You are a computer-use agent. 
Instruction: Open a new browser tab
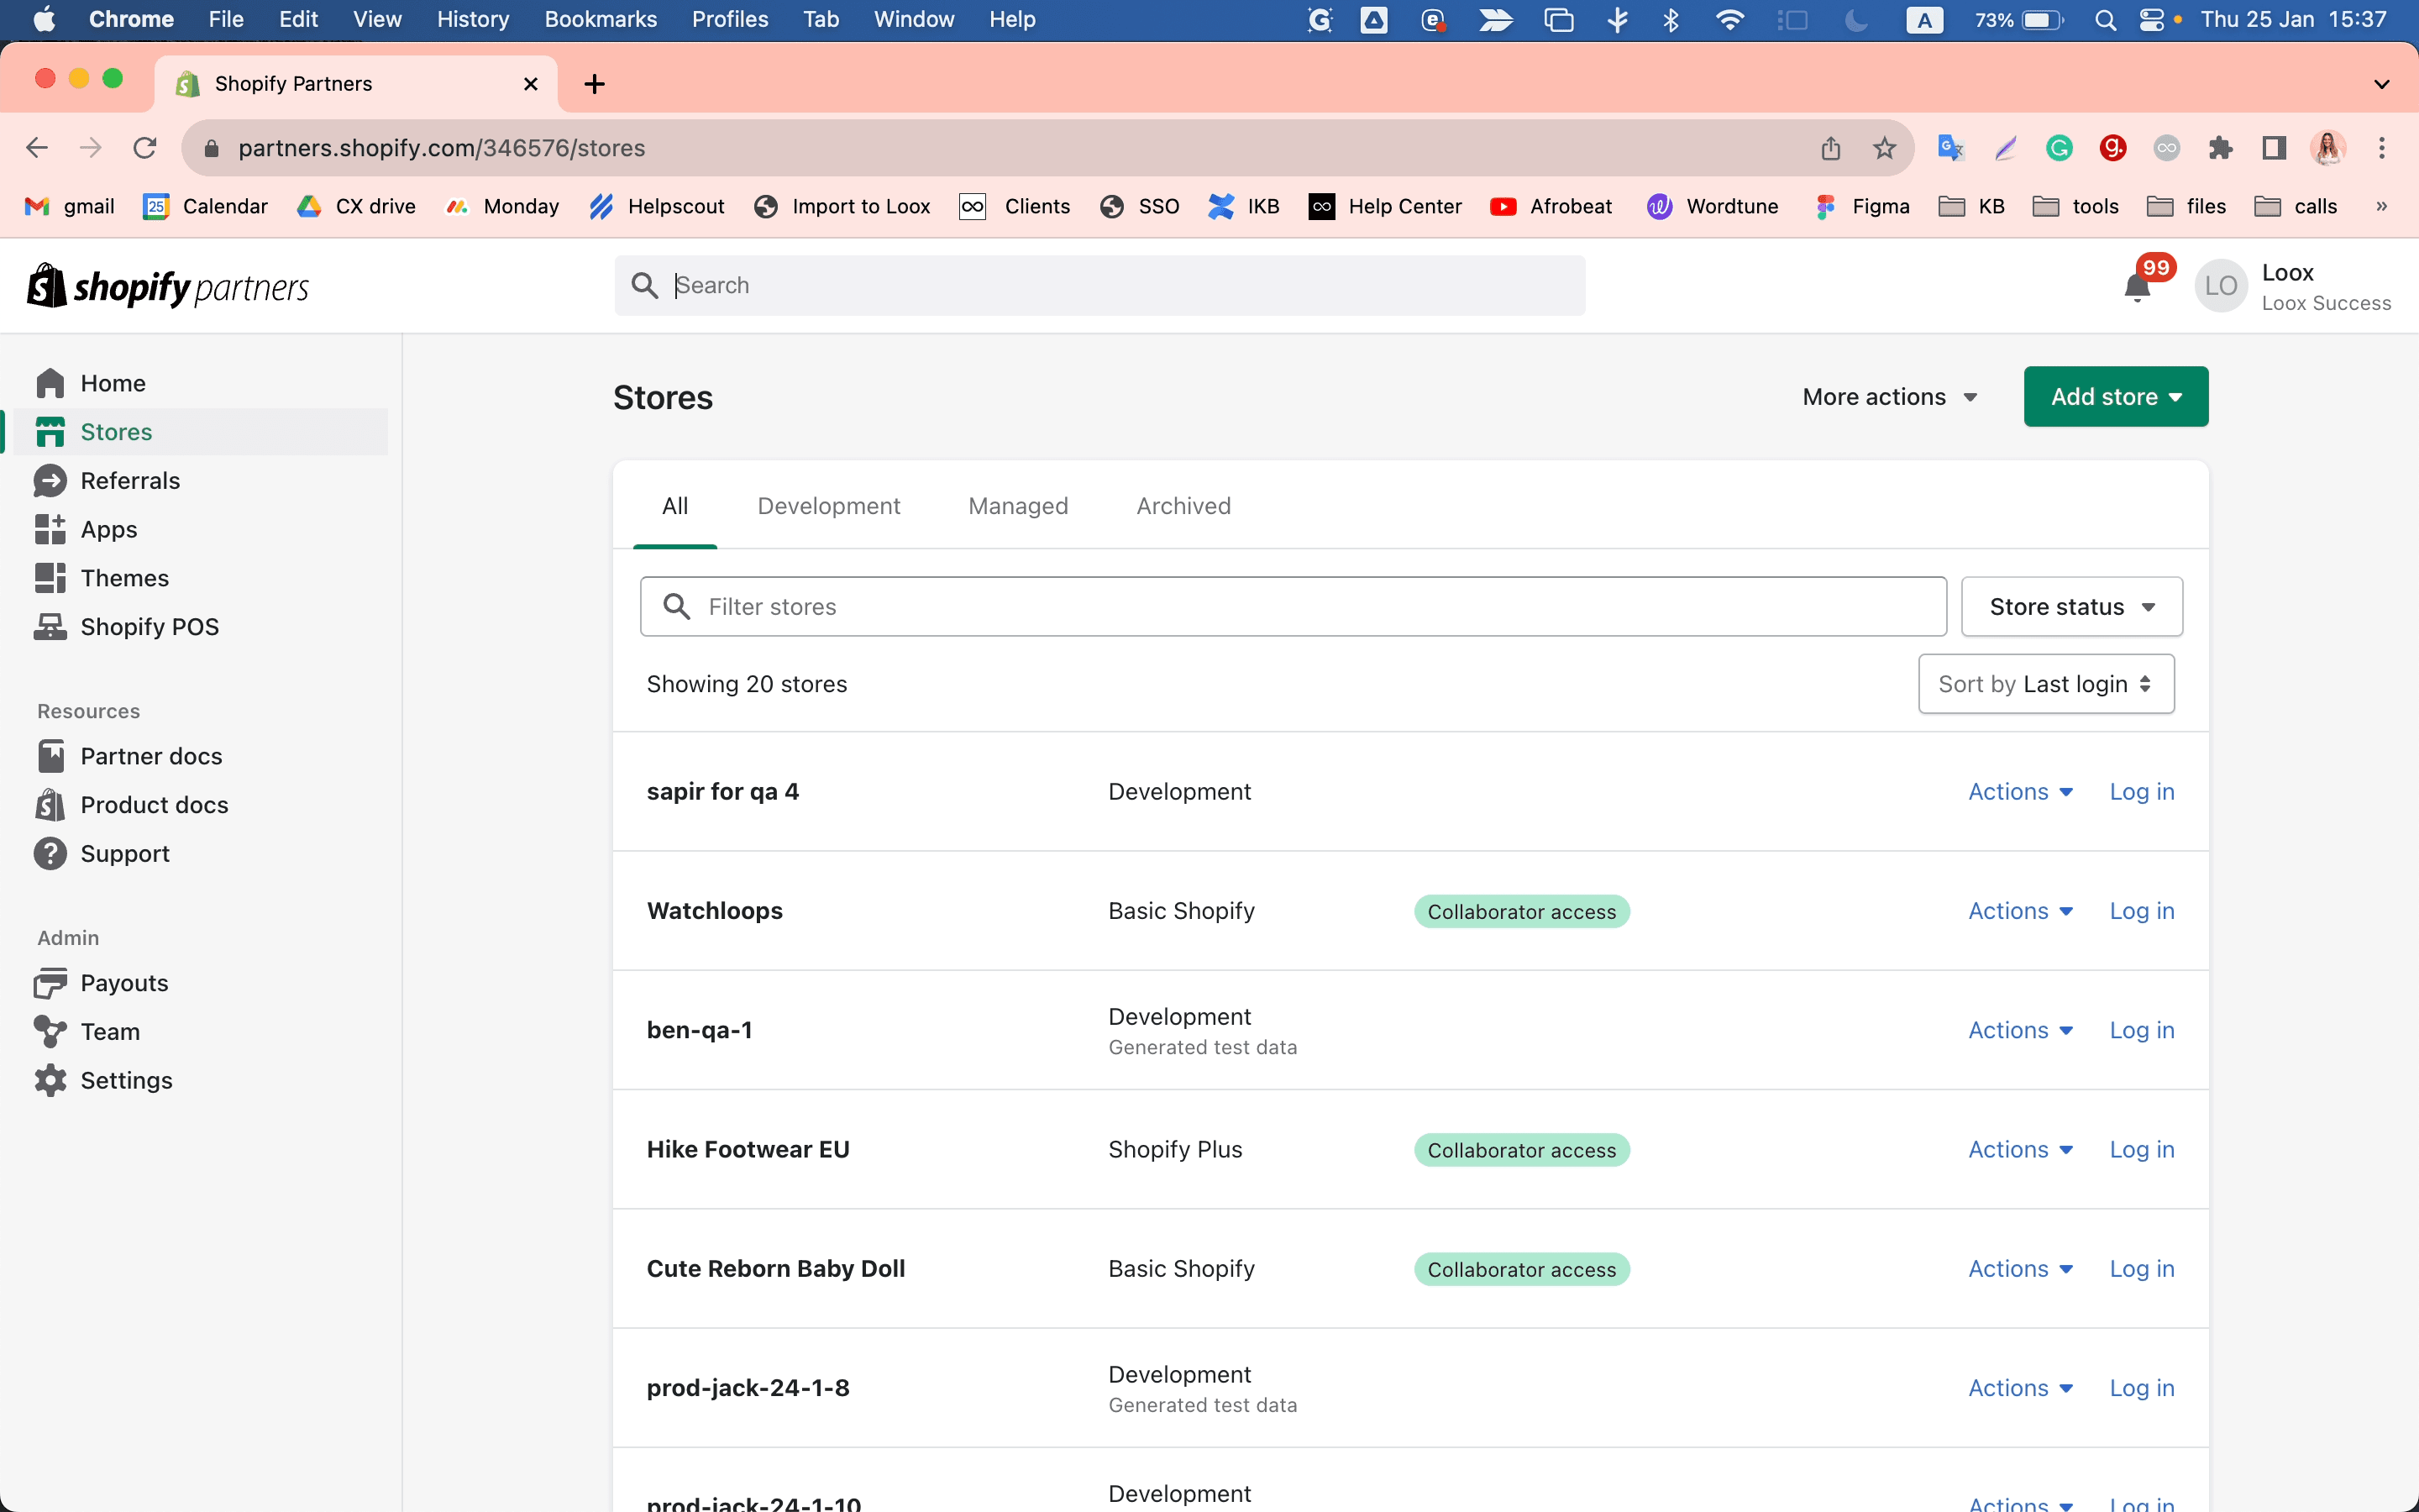click(x=595, y=84)
